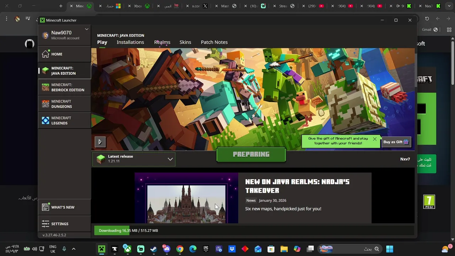Open the HOME section icon in sidebar

pos(45,54)
